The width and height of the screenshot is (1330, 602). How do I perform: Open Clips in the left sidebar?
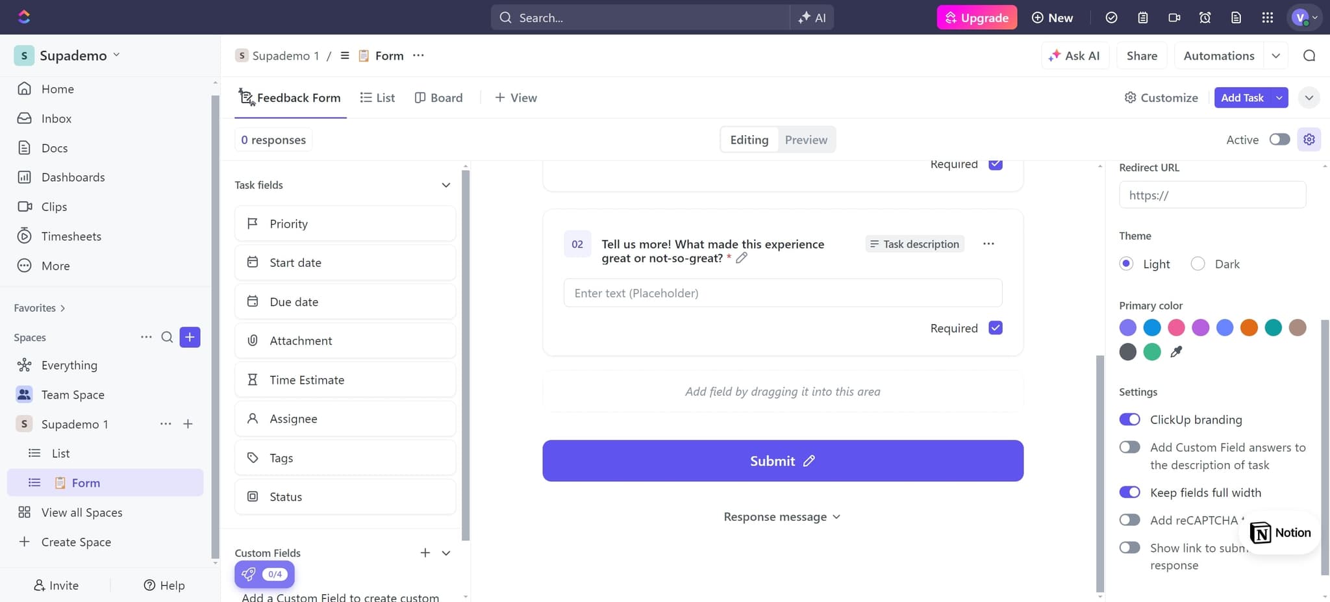[x=56, y=207]
